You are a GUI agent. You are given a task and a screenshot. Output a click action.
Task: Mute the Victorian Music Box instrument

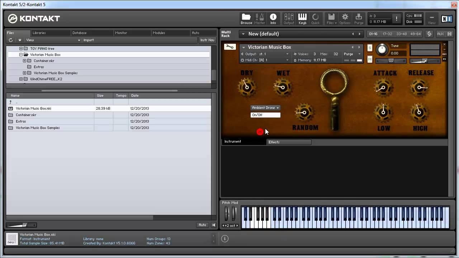pos(370,59)
